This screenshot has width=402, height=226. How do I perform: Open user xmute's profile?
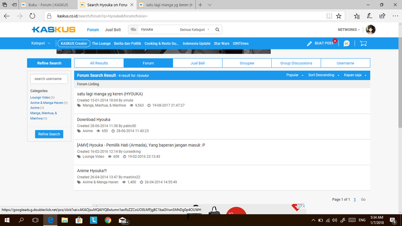click(x=128, y=100)
